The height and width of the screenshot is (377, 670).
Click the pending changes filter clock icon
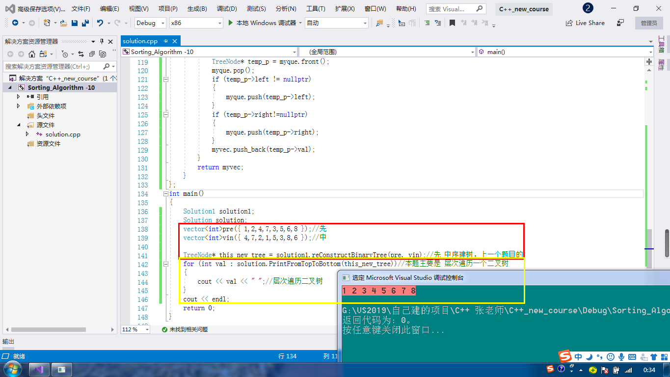coord(64,54)
